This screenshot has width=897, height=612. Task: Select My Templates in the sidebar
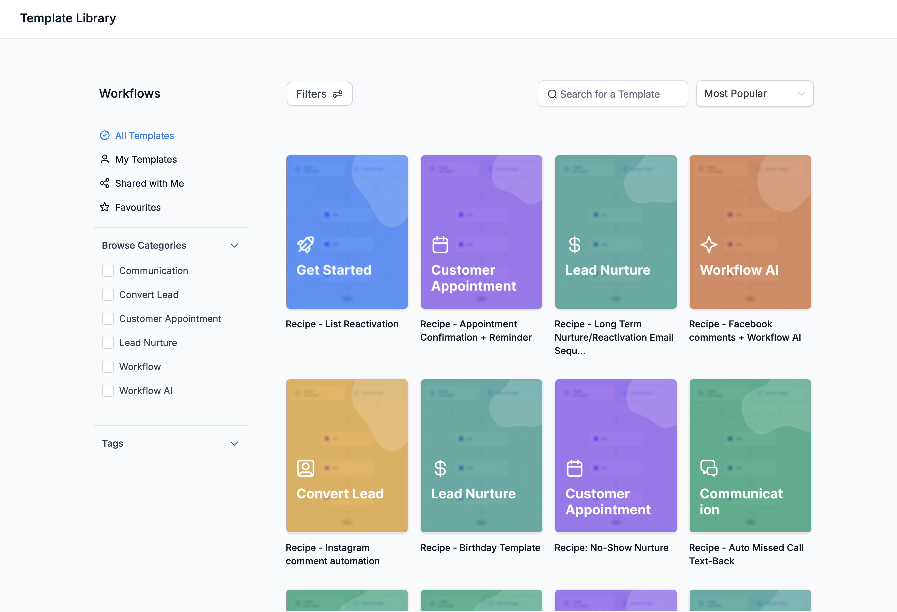146,159
